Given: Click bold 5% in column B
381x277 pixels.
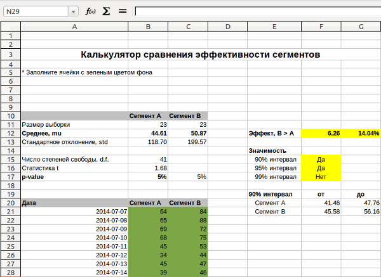Looking at the screenshot, I should [x=162, y=177].
